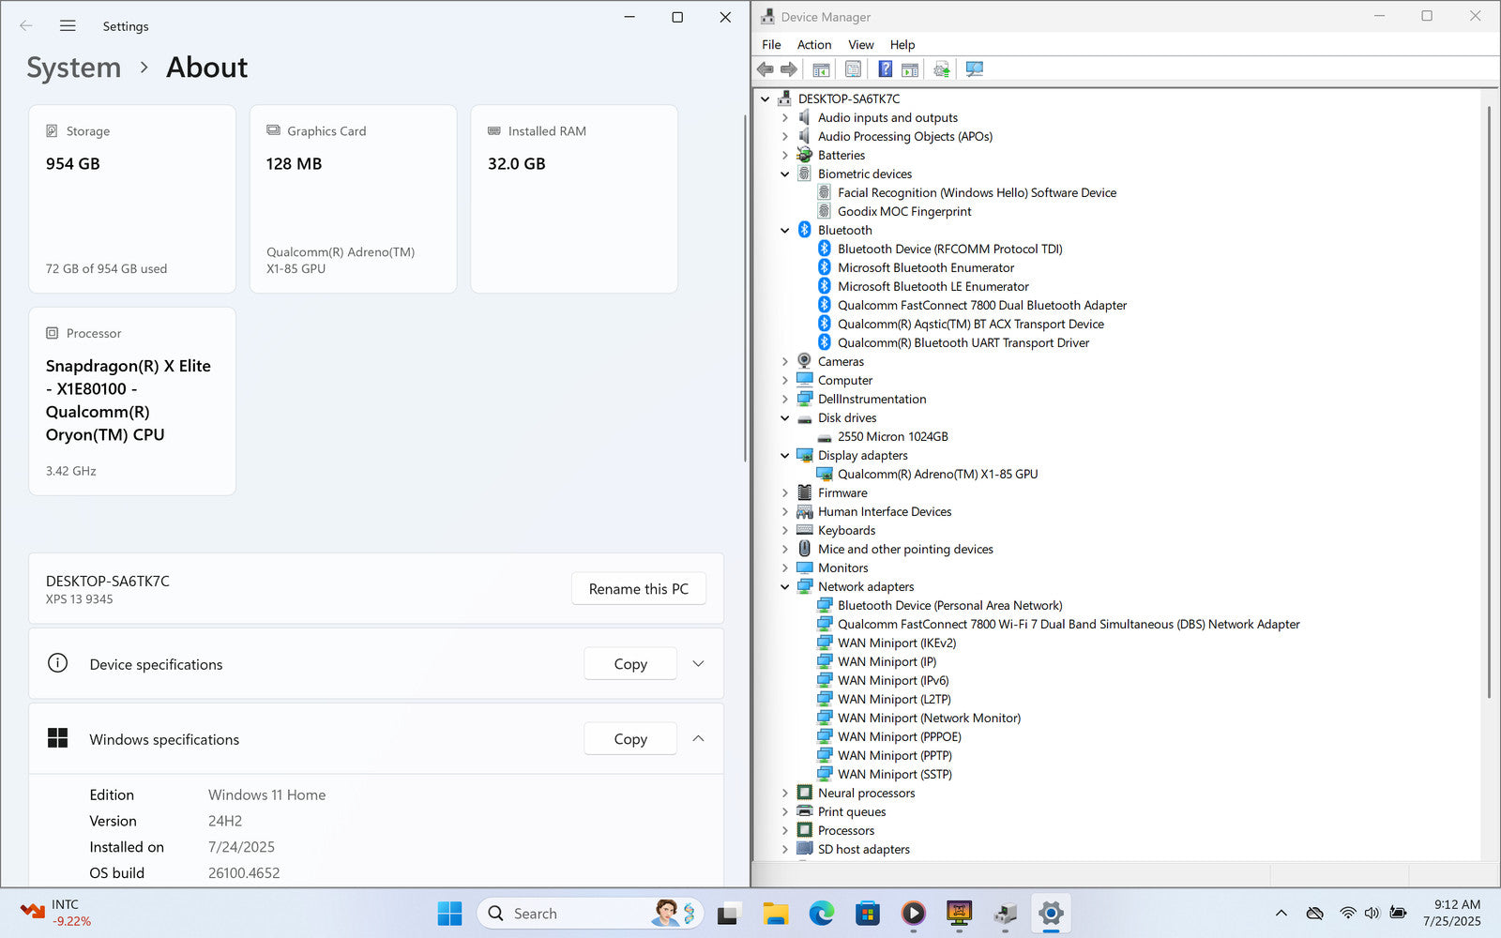Open the Action menu in Device Manager
Viewport: 1501px width, 938px height.
click(x=814, y=45)
